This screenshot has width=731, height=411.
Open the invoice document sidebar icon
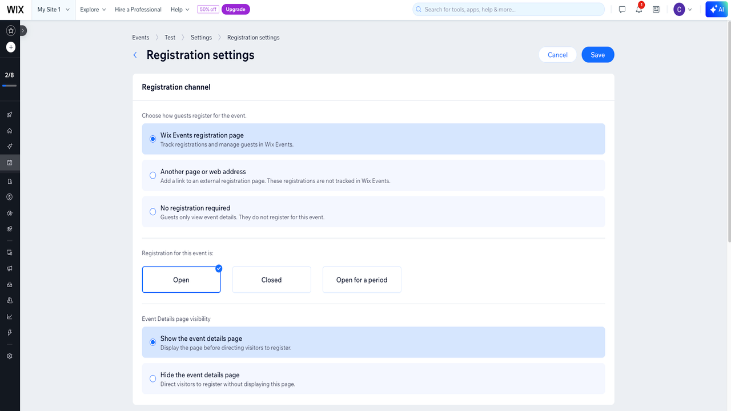[10, 182]
